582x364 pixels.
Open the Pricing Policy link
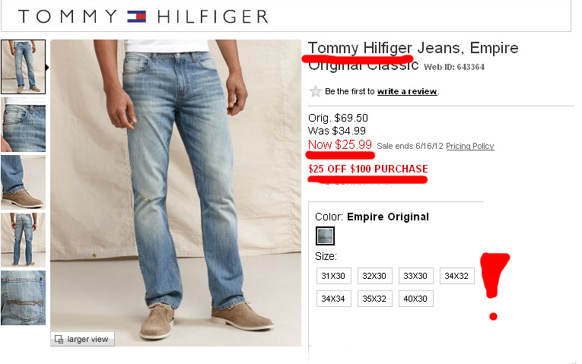click(x=470, y=146)
